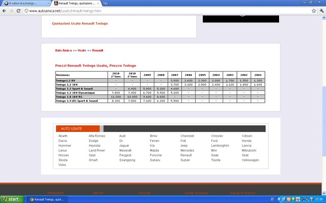
Task: Open Porsche used cars link
Action: [156, 155]
